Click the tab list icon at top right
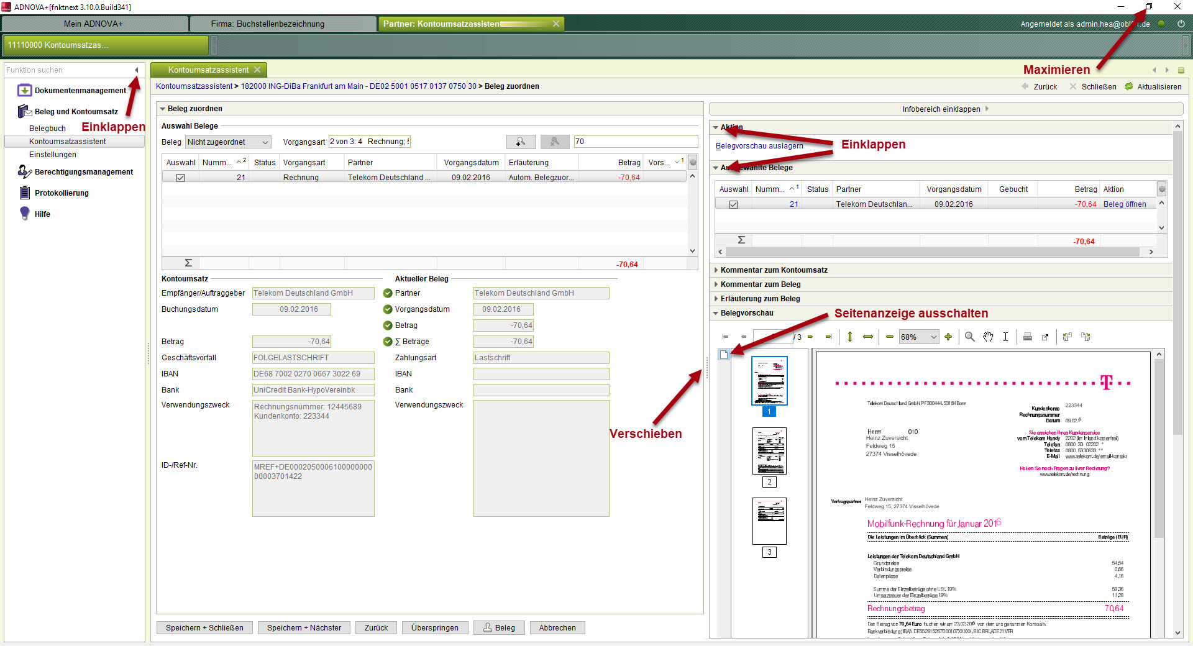 pos(1181,70)
